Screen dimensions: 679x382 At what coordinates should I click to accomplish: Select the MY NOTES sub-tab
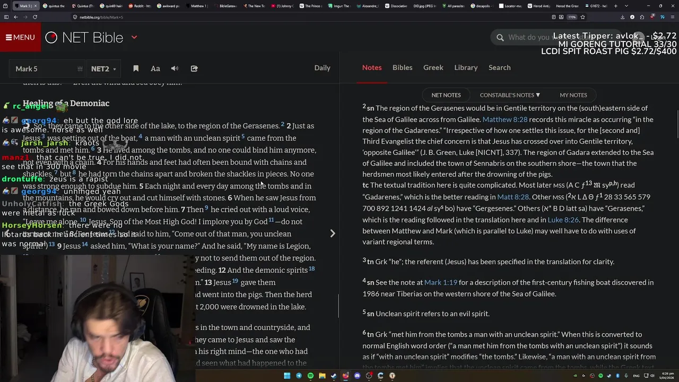pos(573,95)
